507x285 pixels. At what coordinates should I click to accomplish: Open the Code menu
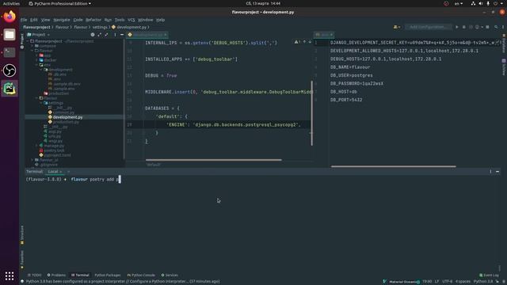[x=78, y=20]
